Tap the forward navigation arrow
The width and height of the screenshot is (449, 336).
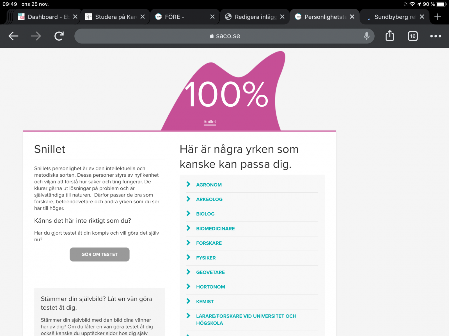click(x=36, y=36)
